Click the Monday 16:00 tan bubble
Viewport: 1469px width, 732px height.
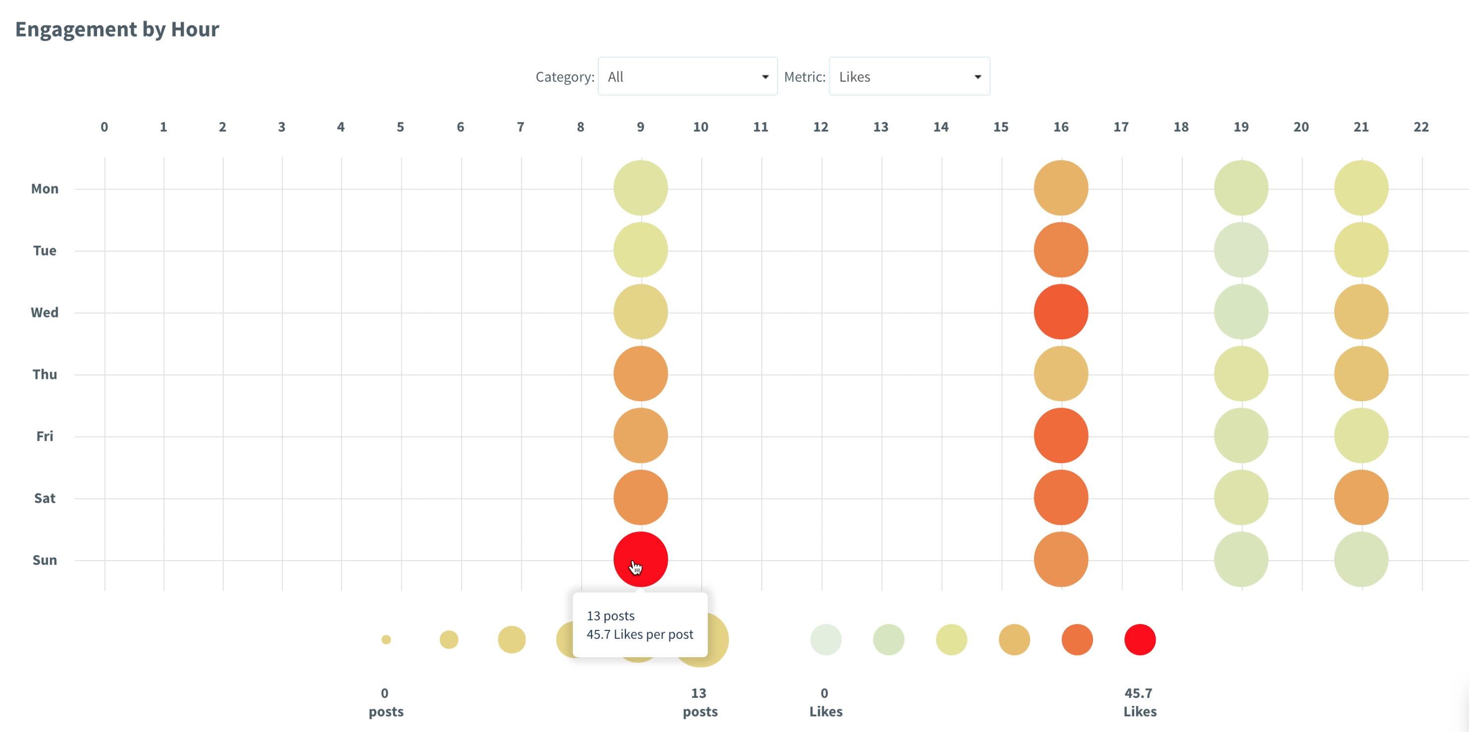click(1061, 188)
